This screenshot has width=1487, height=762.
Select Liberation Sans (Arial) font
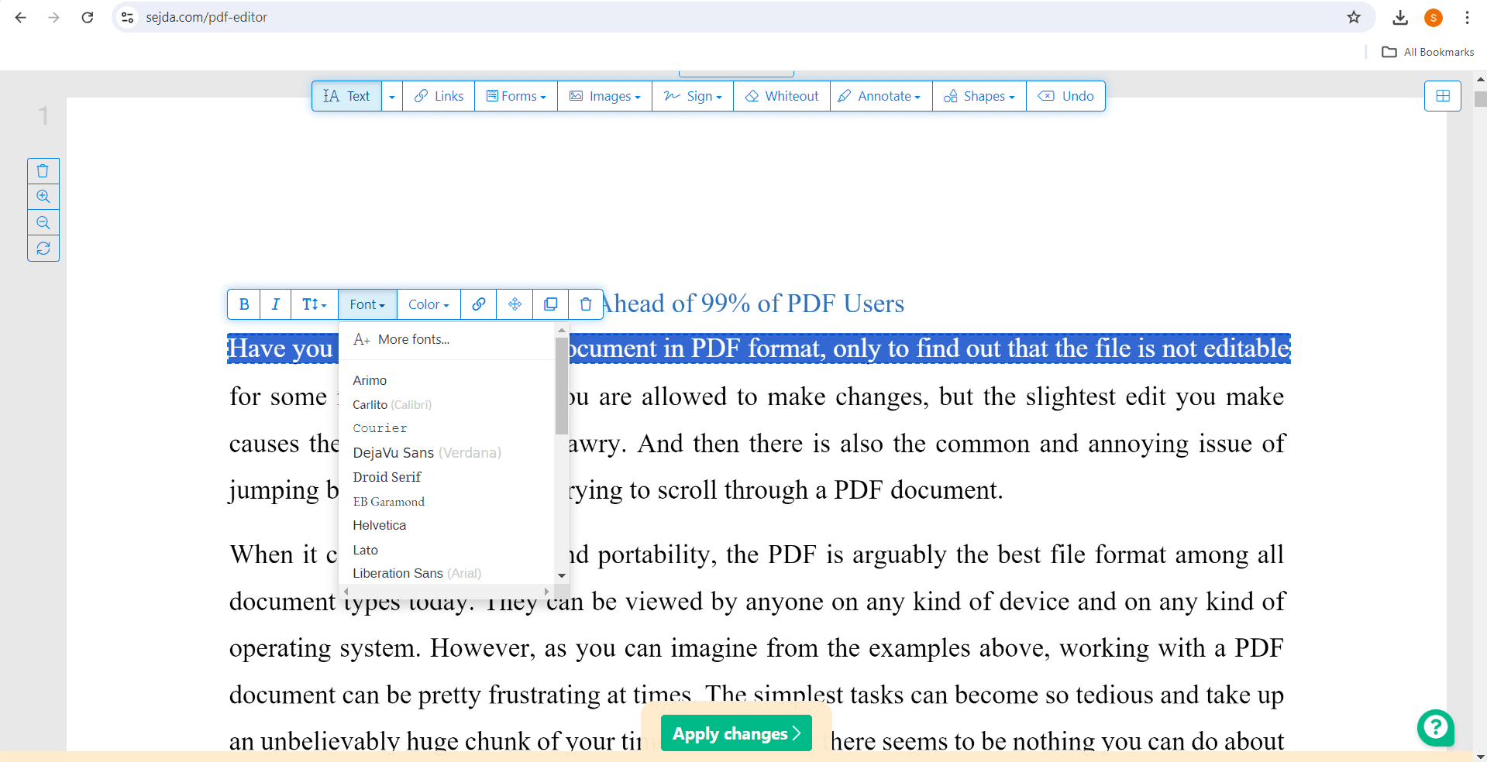click(417, 573)
